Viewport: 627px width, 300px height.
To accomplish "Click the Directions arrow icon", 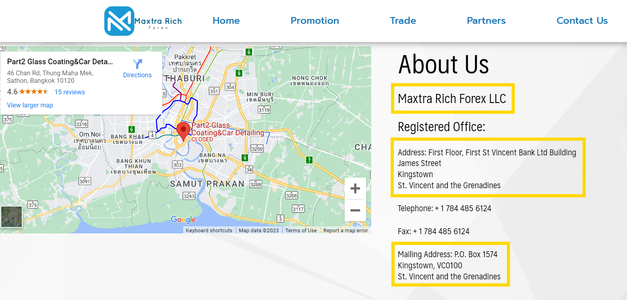I will pos(137,64).
